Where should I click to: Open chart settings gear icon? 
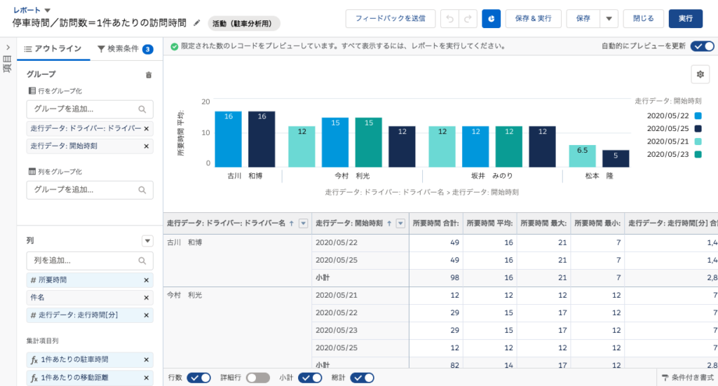click(x=700, y=74)
